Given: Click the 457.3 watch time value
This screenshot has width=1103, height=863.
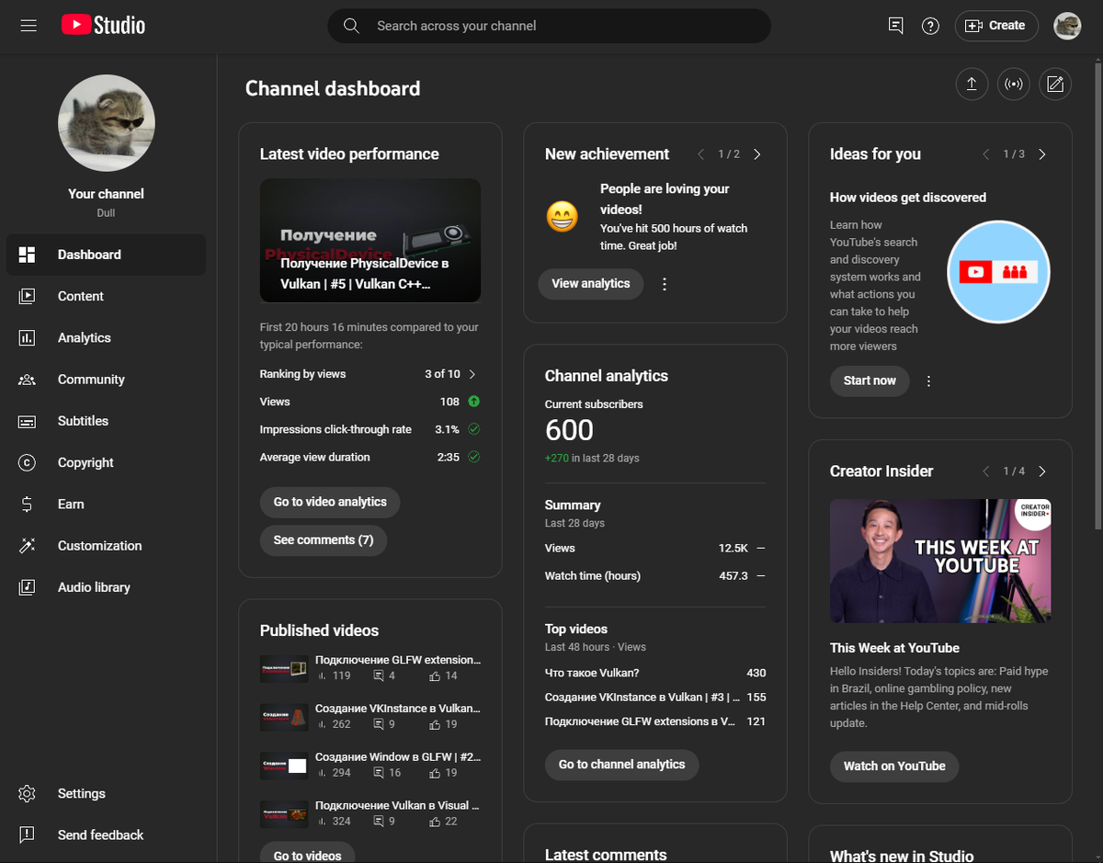Looking at the screenshot, I should 733,575.
